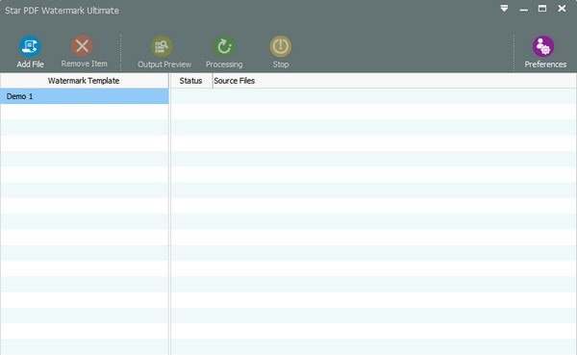The height and width of the screenshot is (355, 577).
Task: Close the Star PDF Watermark window
Action: tap(562, 8)
